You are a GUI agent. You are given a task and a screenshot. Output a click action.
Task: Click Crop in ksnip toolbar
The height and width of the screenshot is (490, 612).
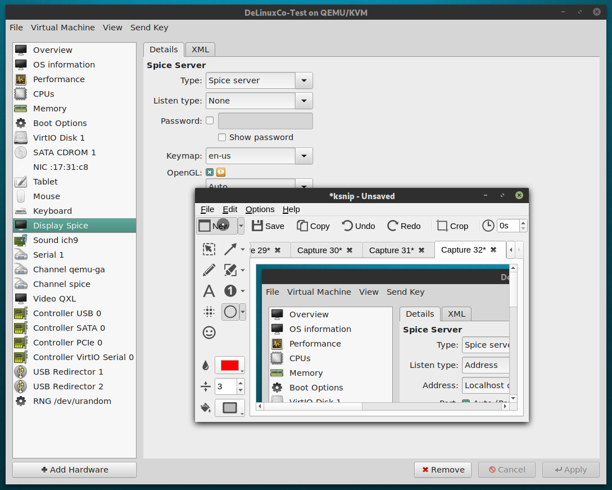(452, 226)
